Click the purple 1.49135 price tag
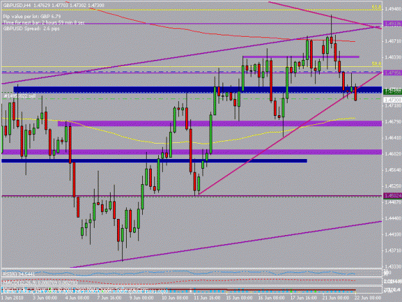This screenshot has width=402, height=302. click(392, 24)
